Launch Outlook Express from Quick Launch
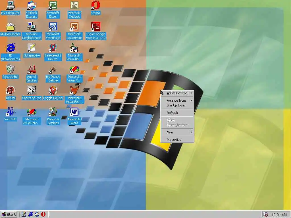 point(37,215)
